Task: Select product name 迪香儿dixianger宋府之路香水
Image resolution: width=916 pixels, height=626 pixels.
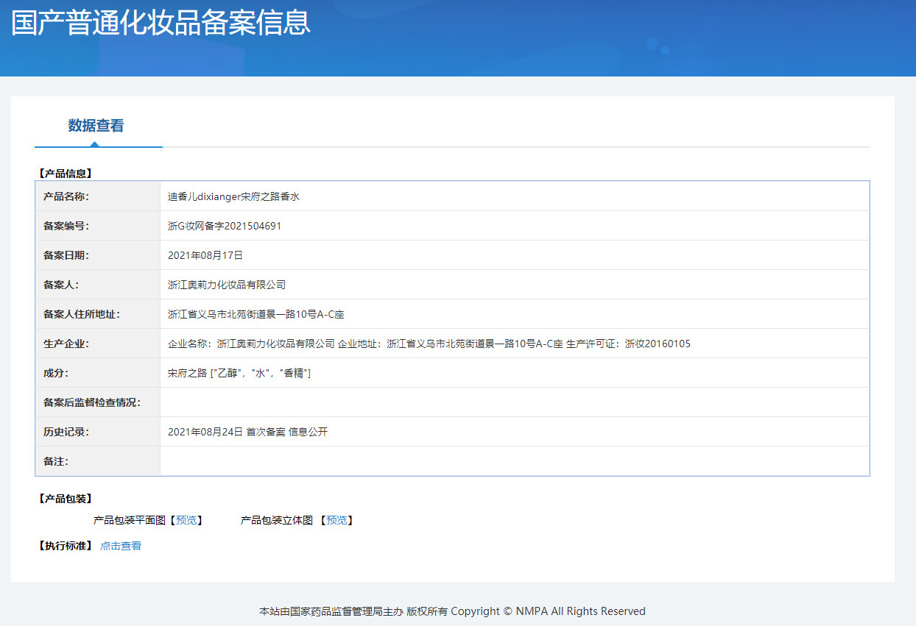Action: click(233, 196)
